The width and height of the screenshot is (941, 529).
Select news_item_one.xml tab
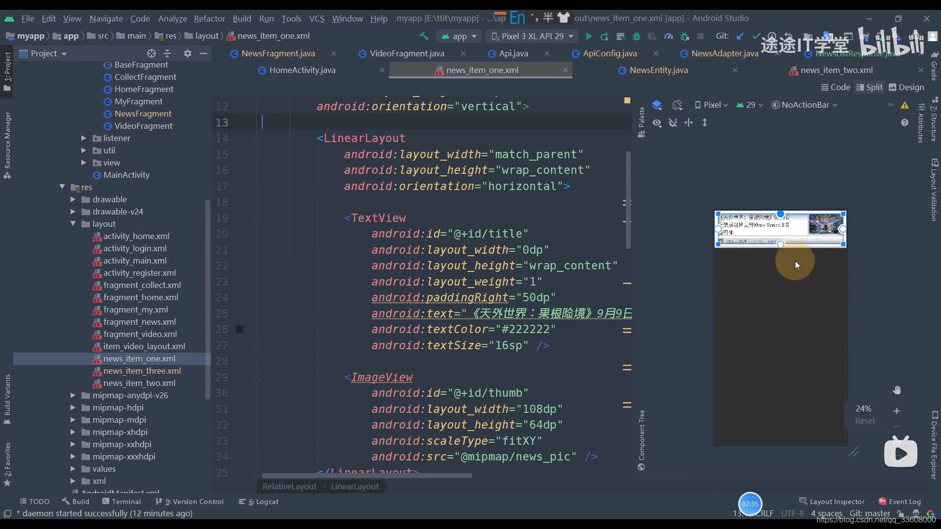pos(482,70)
